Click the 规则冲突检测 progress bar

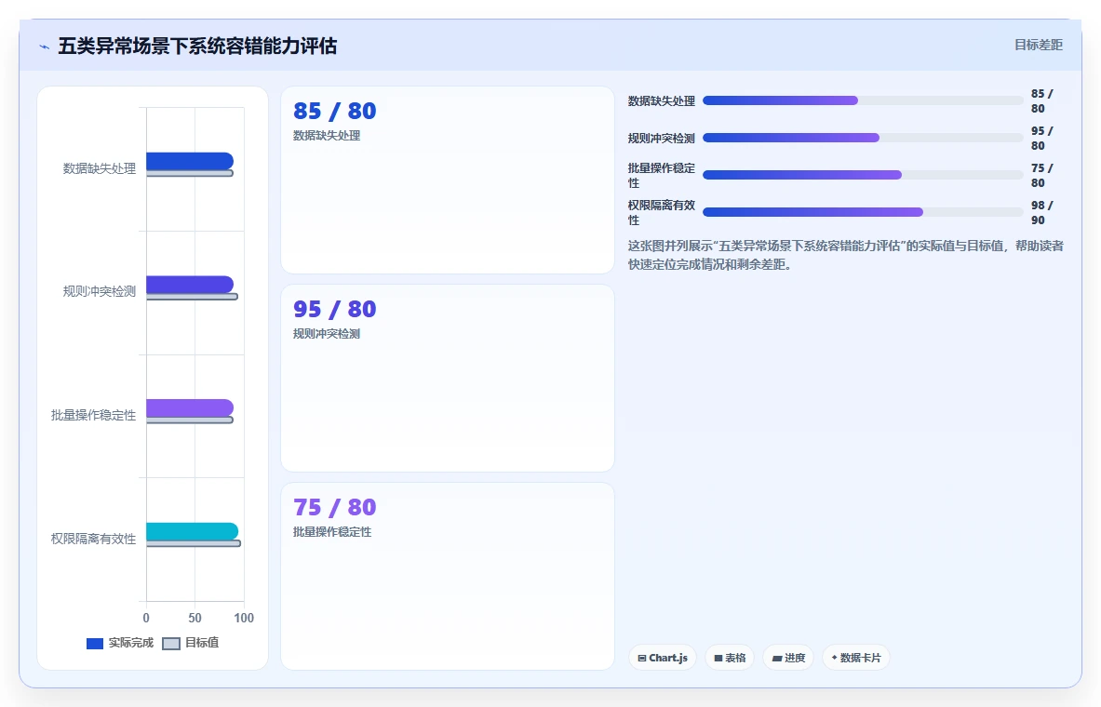click(863, 138)
